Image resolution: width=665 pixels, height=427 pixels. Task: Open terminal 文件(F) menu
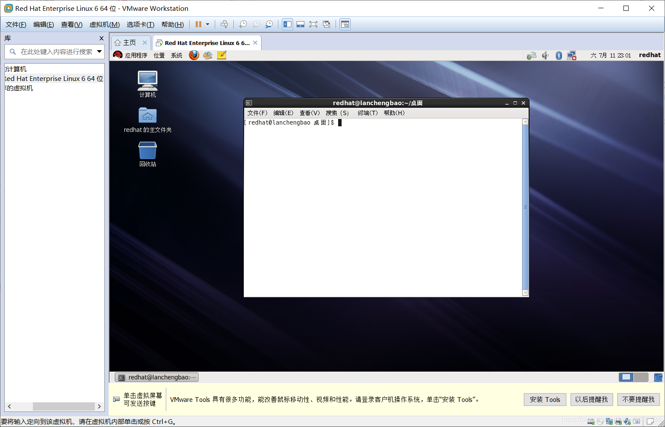[x=257, y=113]
